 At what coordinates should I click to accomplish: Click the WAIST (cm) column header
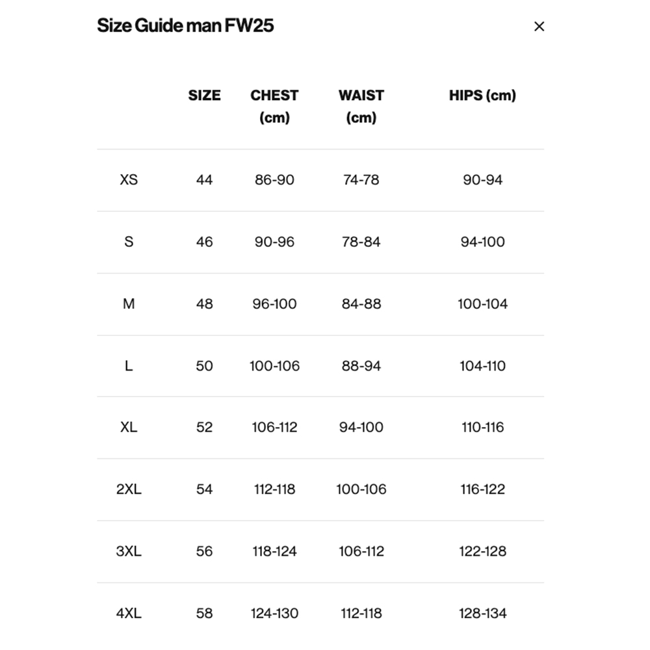click(361, 106)
